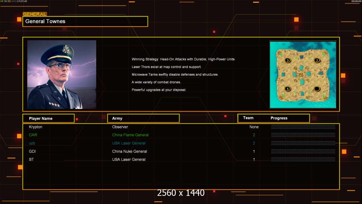Click China Nuke General army entry
Image resolution: width=362 pixels, height=204 pixels.
click(129, 151)
